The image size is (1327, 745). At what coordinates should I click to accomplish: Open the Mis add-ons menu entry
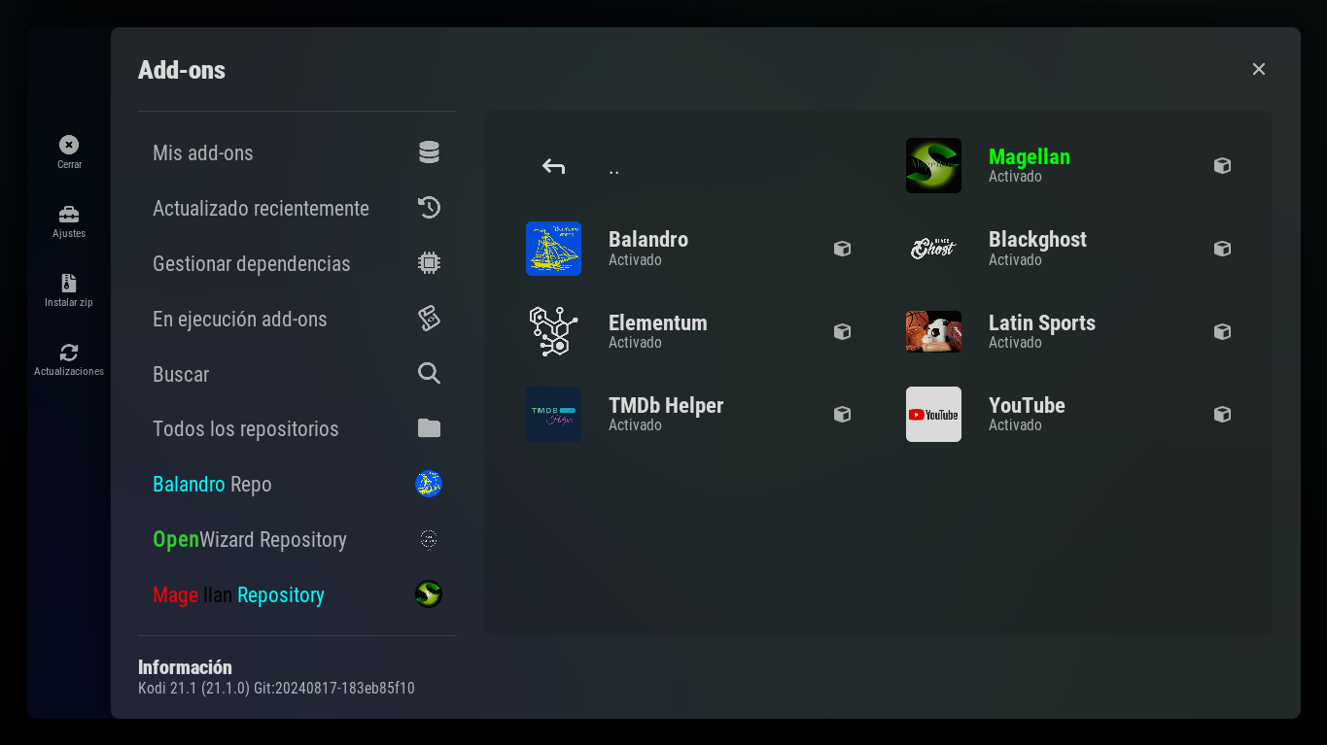(203, 153)
